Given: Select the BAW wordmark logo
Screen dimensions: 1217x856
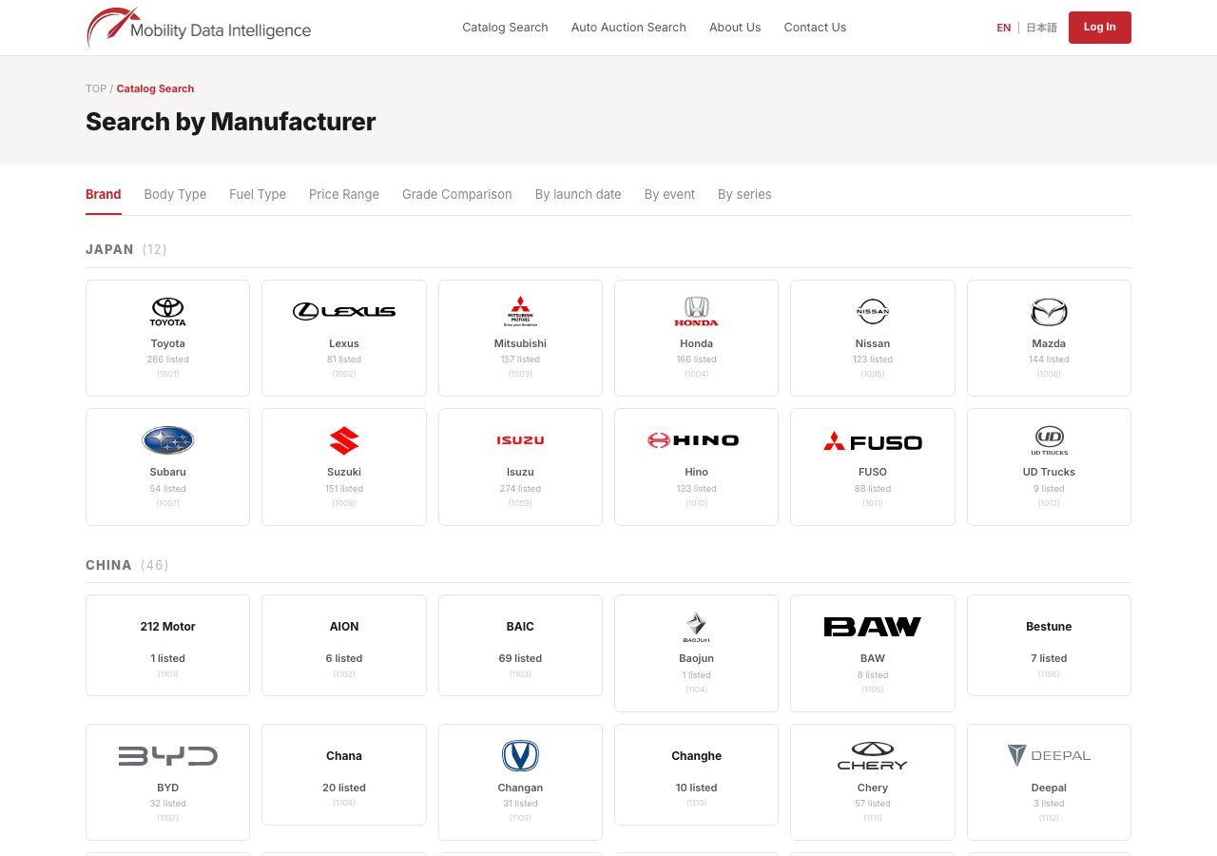Looking at the screenshot, I should click(873, 627).
